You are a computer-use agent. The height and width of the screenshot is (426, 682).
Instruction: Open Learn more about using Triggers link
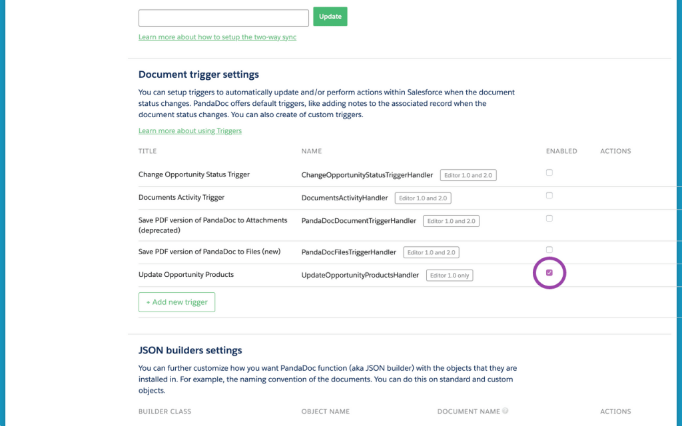point(190,131)
